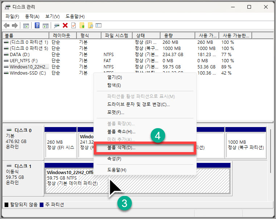Click the Windows10_22H2 59.75 GB partition block
The image size is (276, 219).
point(137,178)
